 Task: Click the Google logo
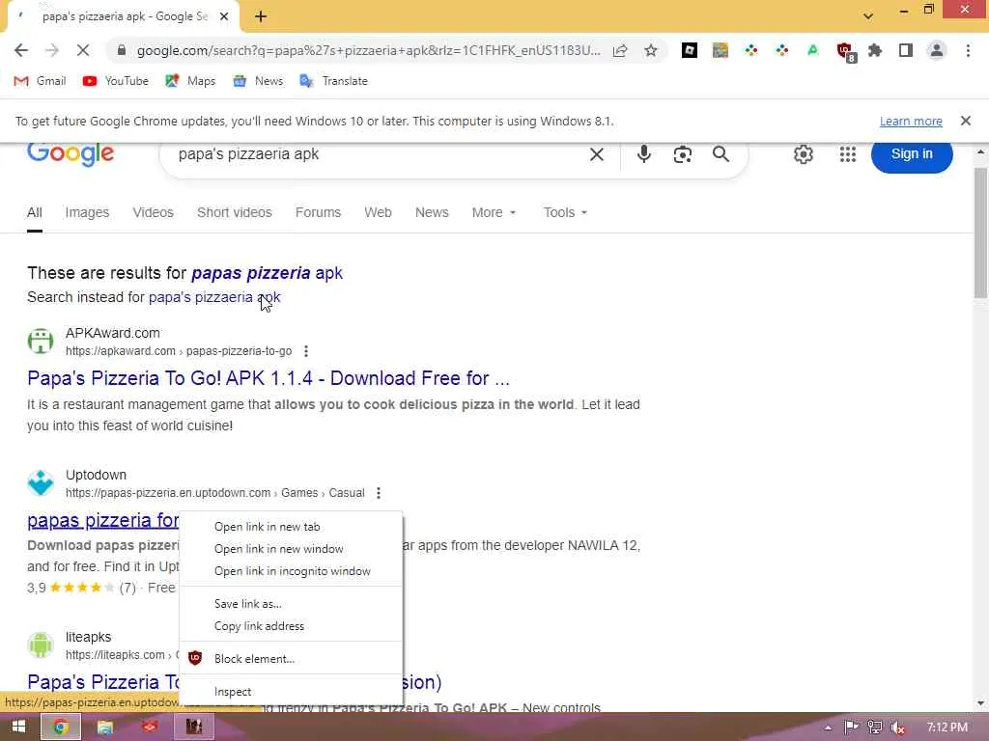click(x=71, y=153)
